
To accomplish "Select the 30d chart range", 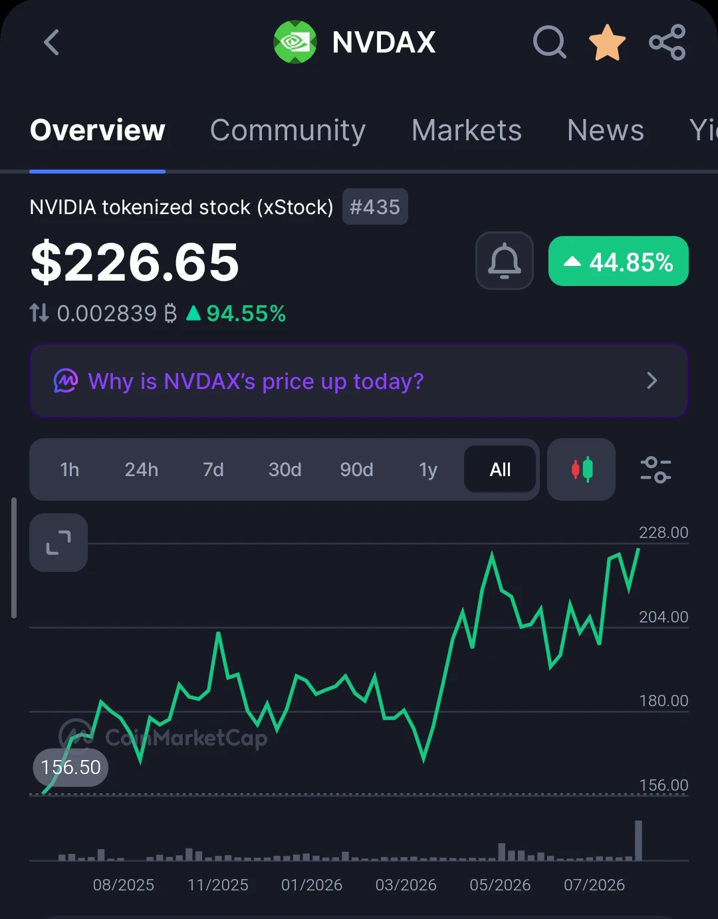I will click(x=285, y=470).
